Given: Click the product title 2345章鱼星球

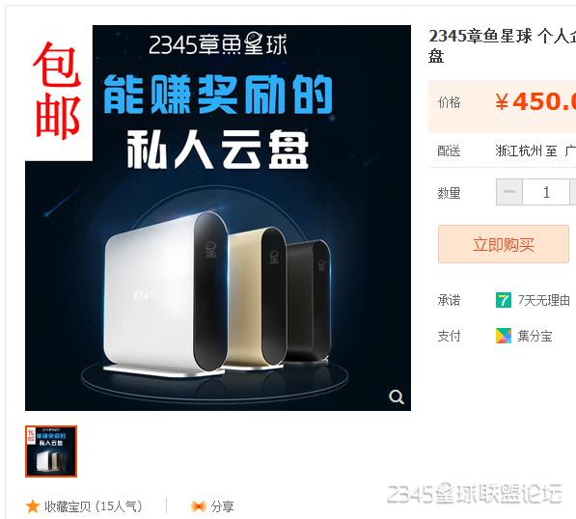Looking at the screenshot, I should coord(480,36).
